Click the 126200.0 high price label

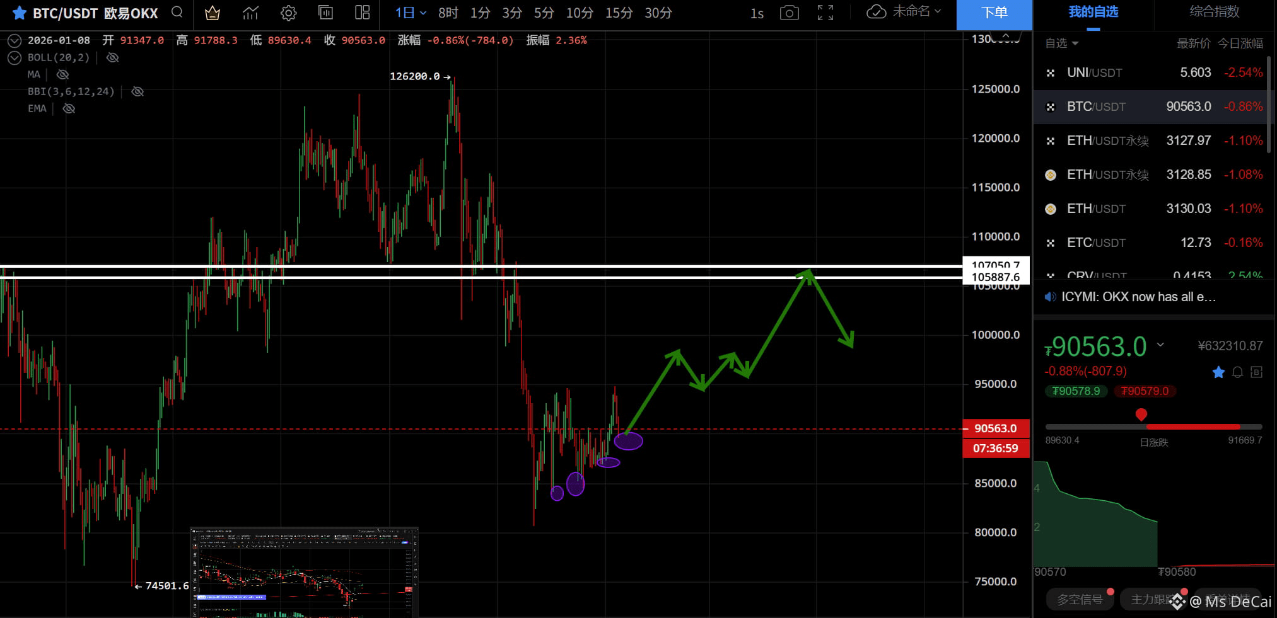414,76
